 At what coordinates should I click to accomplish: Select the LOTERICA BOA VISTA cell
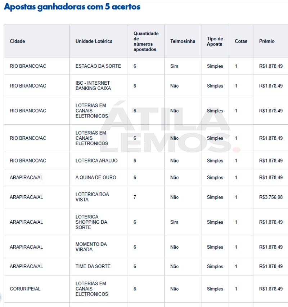(x=92, y=197)
